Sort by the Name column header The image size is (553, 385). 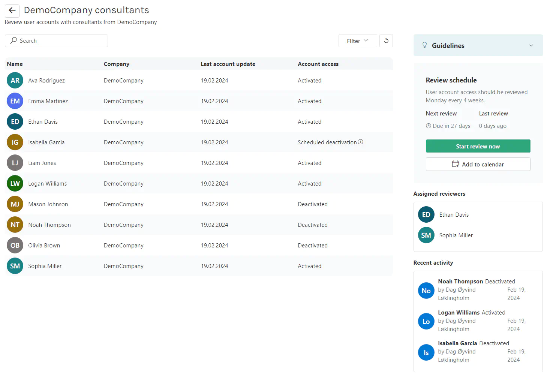15,64
